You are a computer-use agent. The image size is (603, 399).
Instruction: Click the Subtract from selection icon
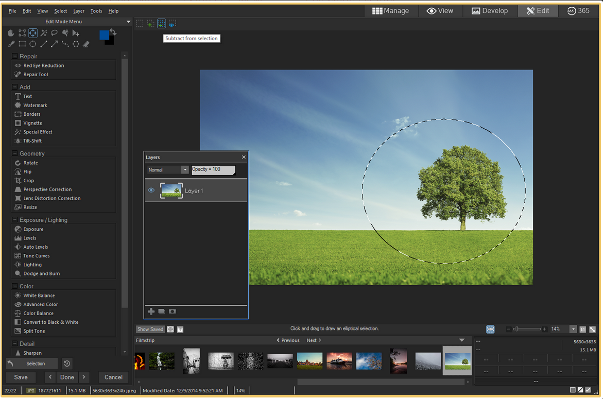[x=161, y=24]
